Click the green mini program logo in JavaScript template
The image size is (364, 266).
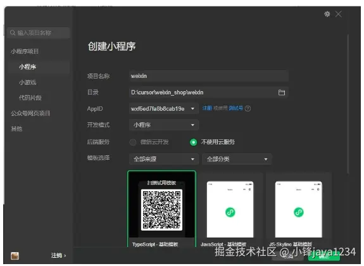[x=230, y=212]
